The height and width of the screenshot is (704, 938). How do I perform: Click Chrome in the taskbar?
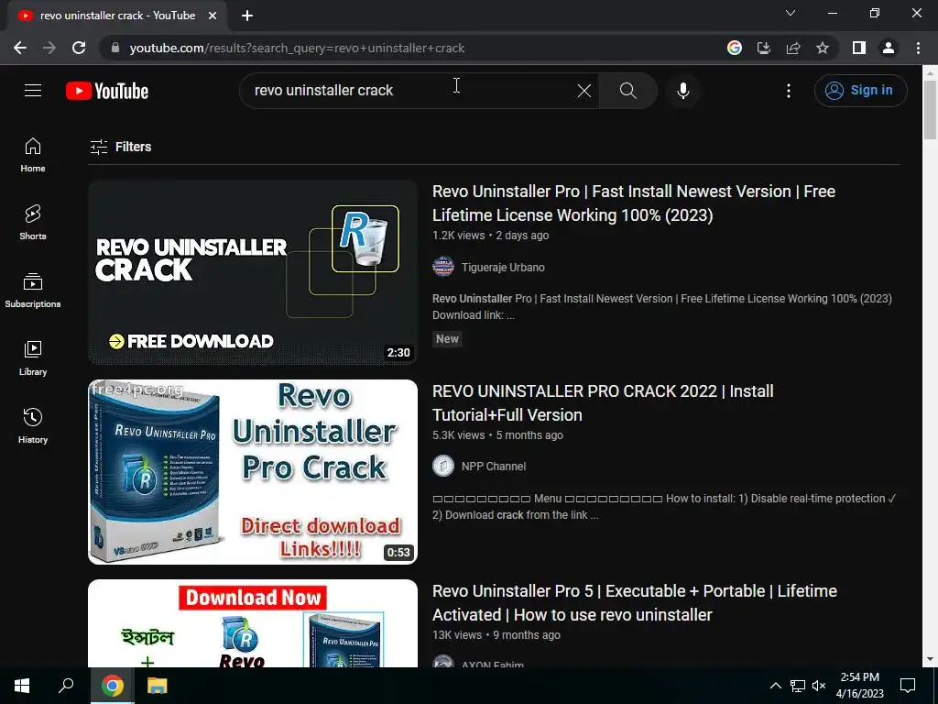click(x=112, y=686)
